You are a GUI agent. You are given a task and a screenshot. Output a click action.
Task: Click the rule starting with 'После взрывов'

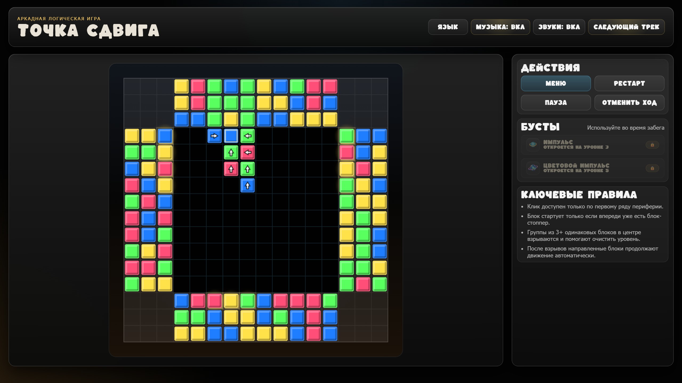(x=593, y=252)
